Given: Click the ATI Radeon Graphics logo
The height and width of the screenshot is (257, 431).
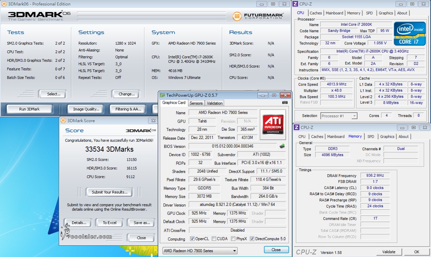Looking at the screenshot, I should 273,125.
